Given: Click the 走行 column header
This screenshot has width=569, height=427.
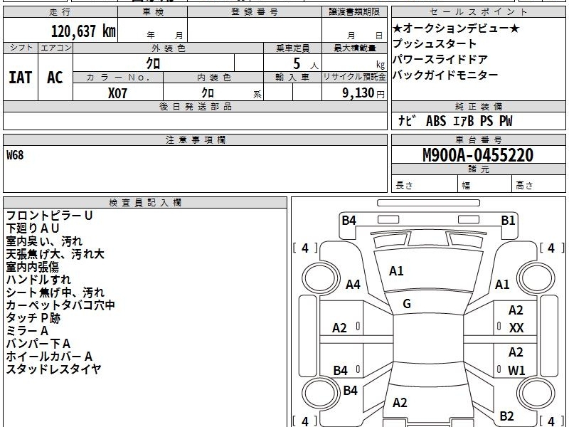Looking at the screenshot, I should coord(60,12).
